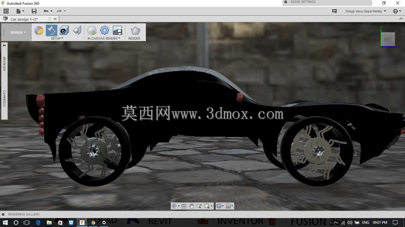
Task: Open the Help question mark menu
Action: (397, 11)
